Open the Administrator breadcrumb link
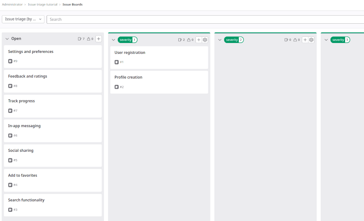 12,4
